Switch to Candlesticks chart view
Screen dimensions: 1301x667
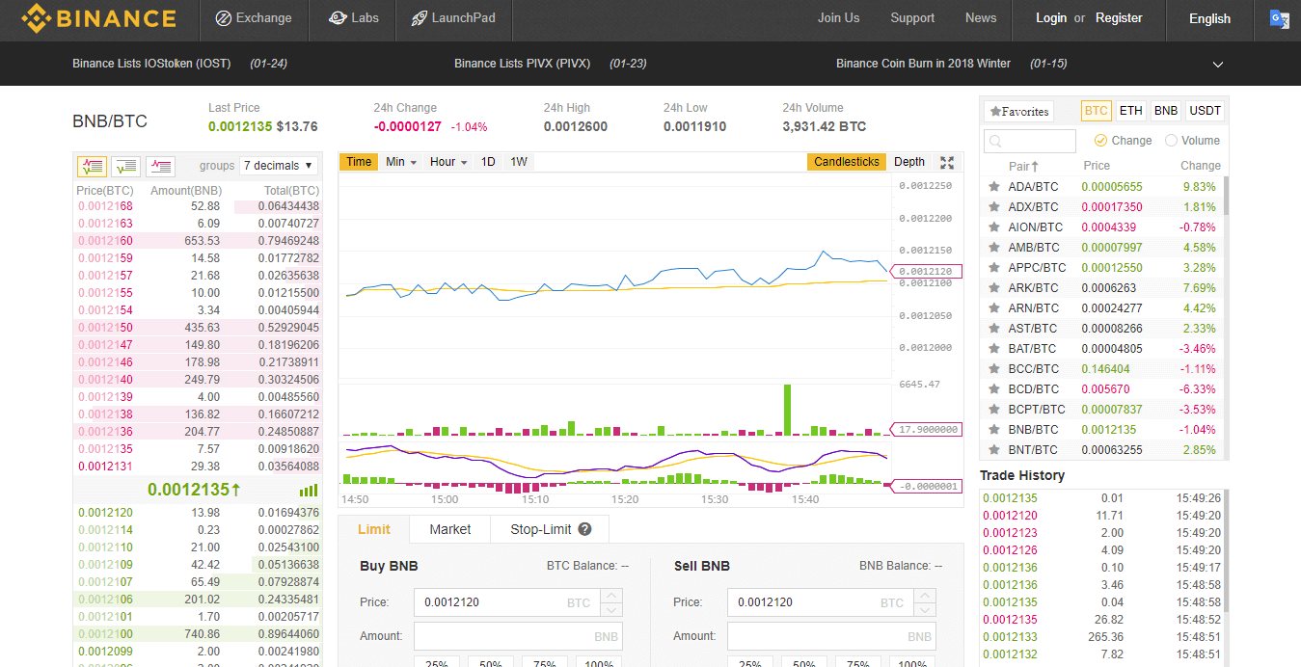point(847,162)
